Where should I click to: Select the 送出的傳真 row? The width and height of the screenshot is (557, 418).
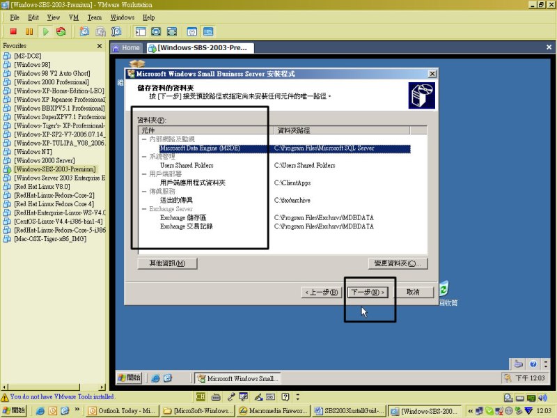pyautogui.click(x=176, y=200)
